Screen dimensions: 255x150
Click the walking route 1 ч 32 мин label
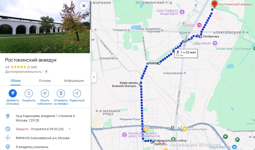pyautogui.click(x=186, y=53)
